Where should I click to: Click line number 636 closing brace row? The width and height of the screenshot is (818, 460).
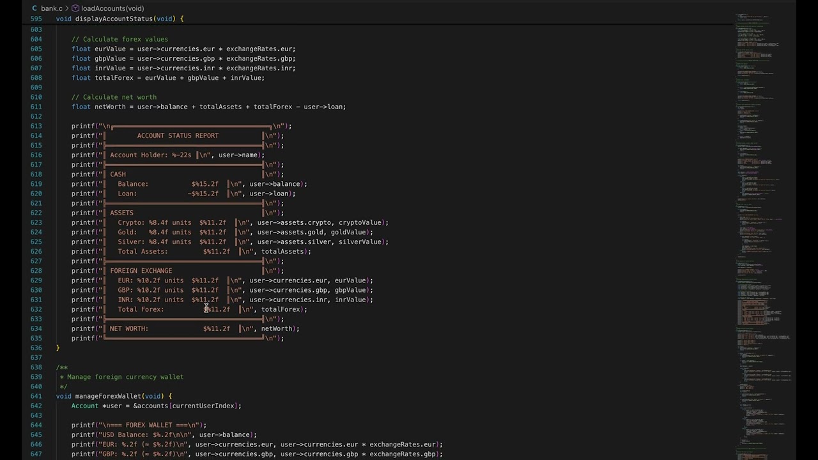[x=36, y=348]
